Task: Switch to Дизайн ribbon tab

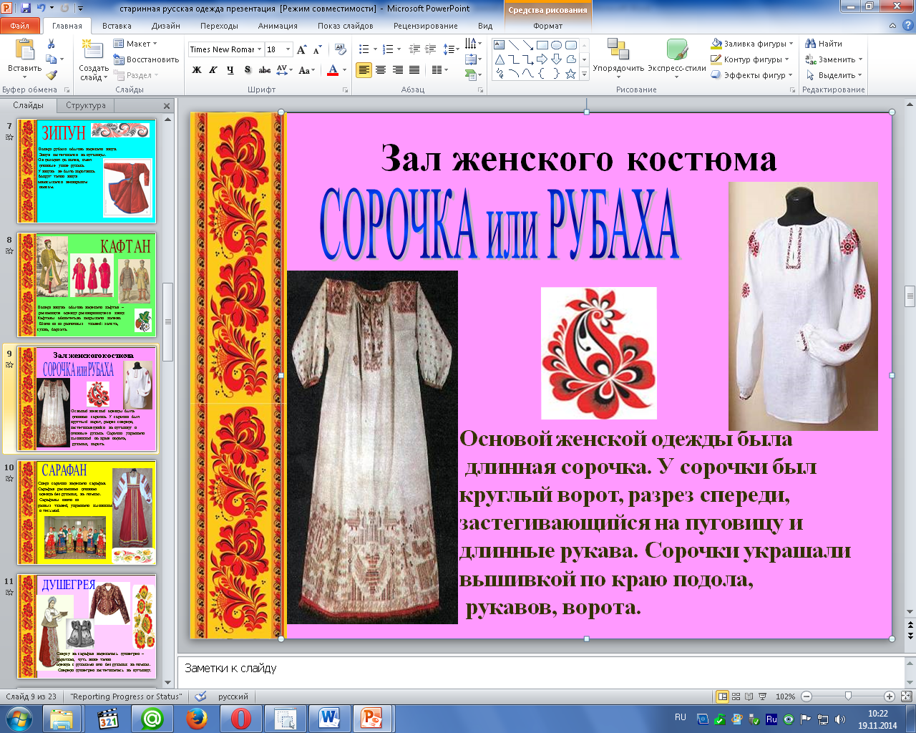Action: pos(165,26)
